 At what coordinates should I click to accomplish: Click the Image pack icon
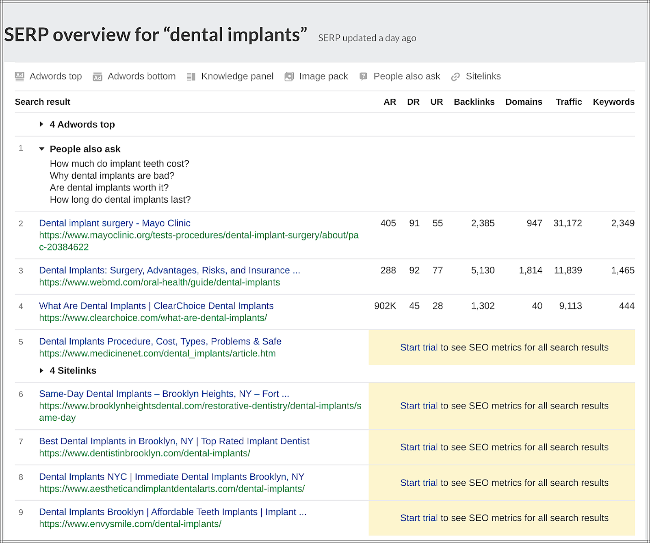(x=289, y=77)
